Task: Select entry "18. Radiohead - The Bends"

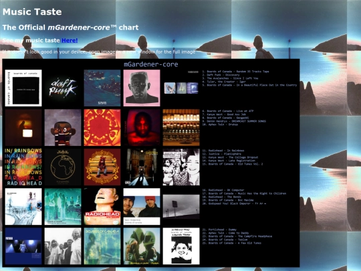Action: pos(222,197)
